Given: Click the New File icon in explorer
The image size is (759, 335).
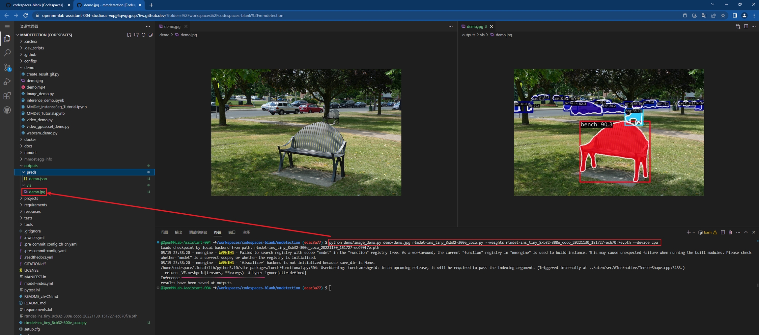Looking at the screenshot, I should tap(129, 35).
